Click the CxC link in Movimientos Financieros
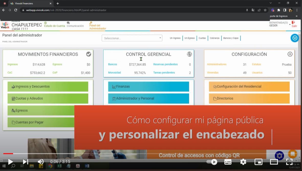 [10, 73]
